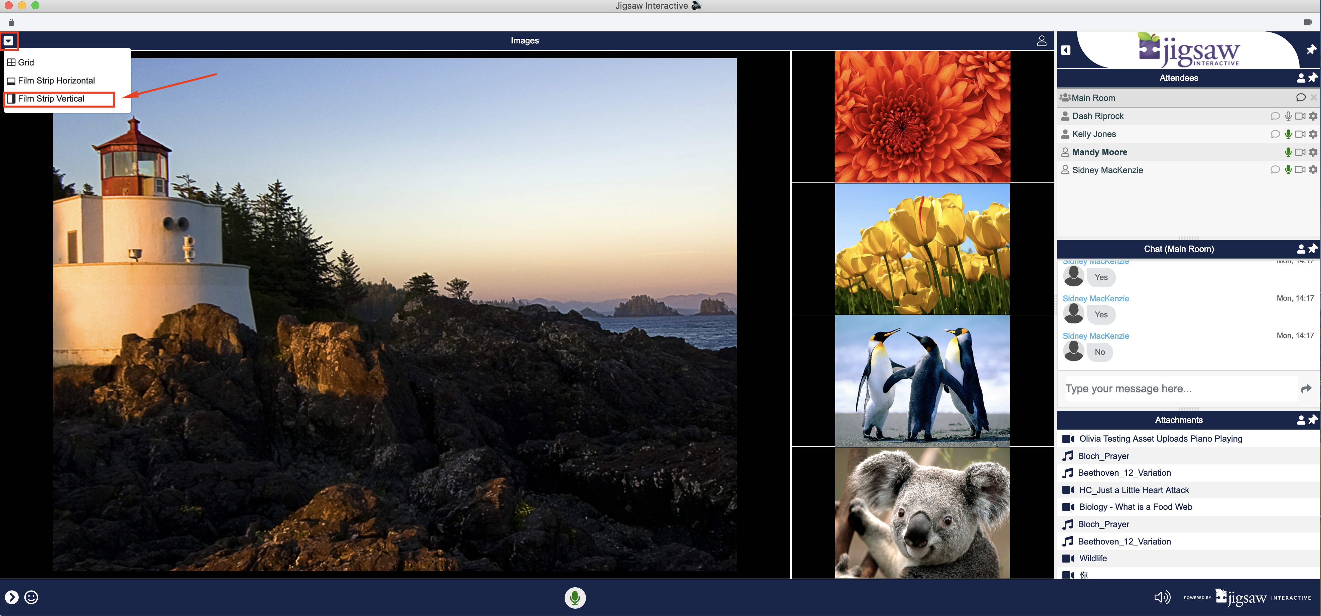1321x616 pixels.
Task: Toggle Mandy Moore's microphone
Action: [1288, 152]
